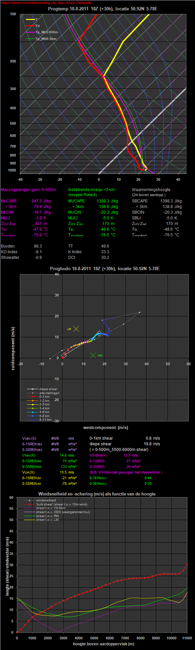Image resolution: width=195 pixels, height=650 pixels.
Task: Click the 8-11 km legend marker
Action: pyautogui.click(x=32, y=420)
